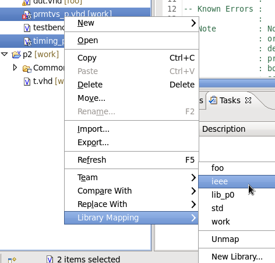Click the Tasks tab clipboard icon

click(213, 100)
